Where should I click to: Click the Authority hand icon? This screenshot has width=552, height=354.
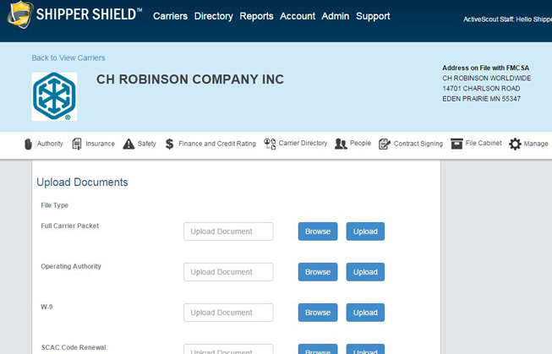point(28,144)
